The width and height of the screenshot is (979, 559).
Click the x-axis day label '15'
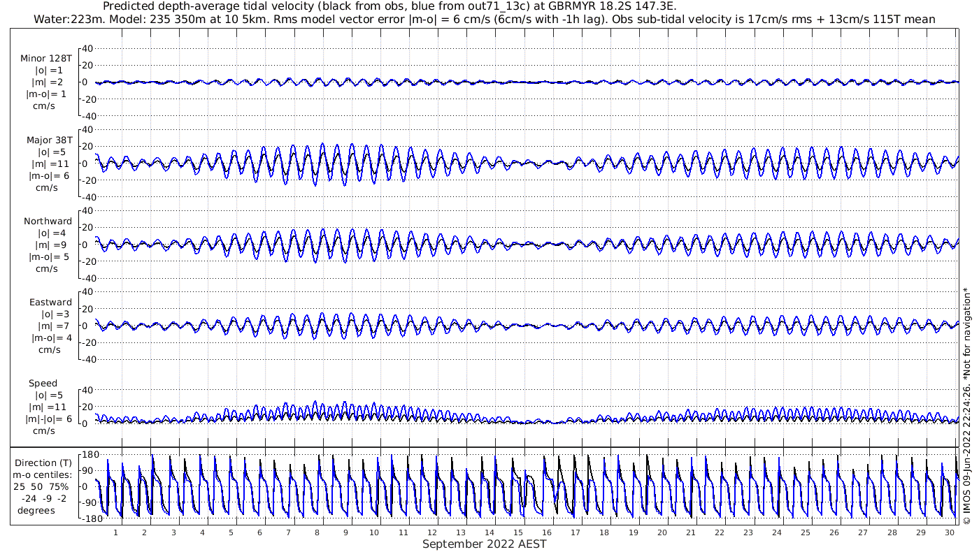tap(518, 532)
